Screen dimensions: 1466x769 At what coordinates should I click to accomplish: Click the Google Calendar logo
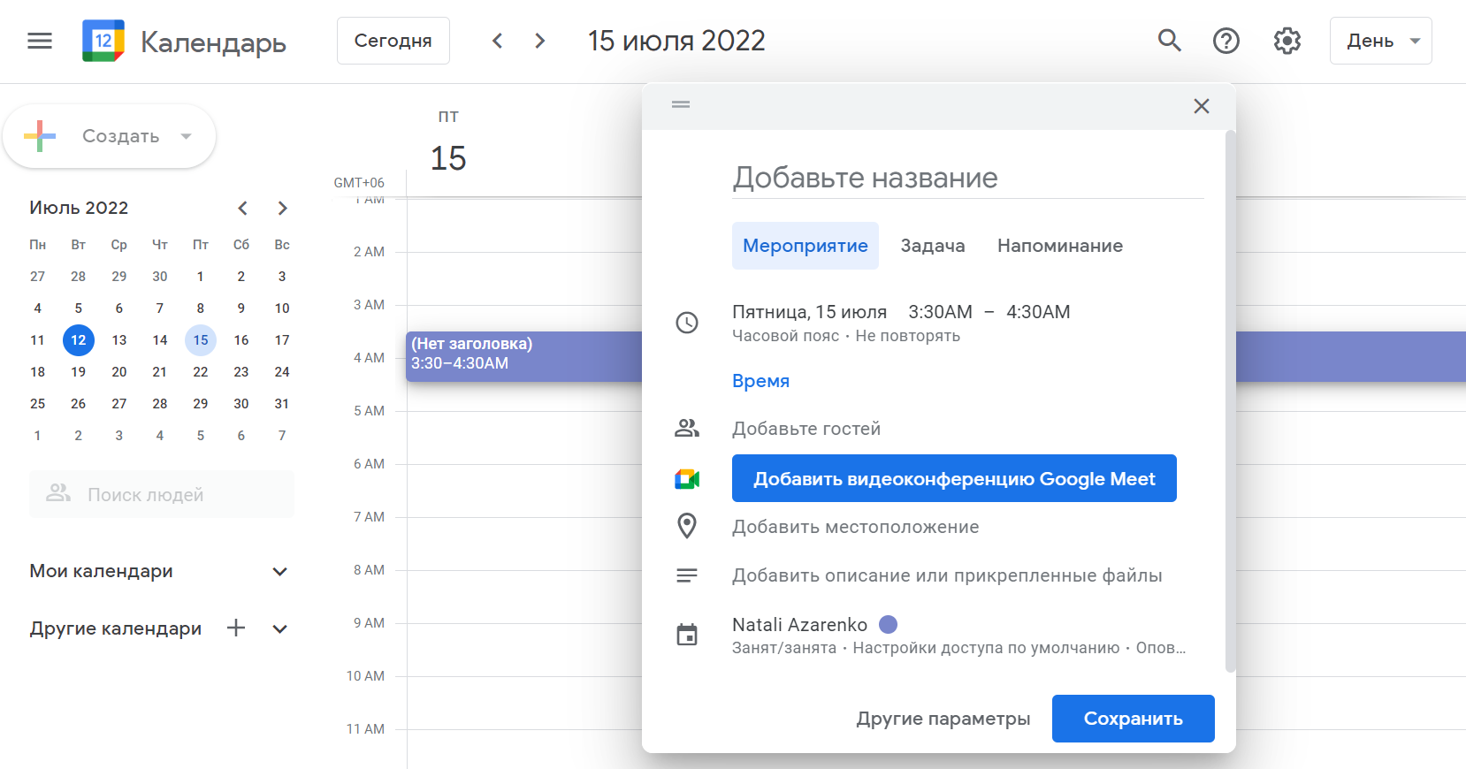pos(103,41)
